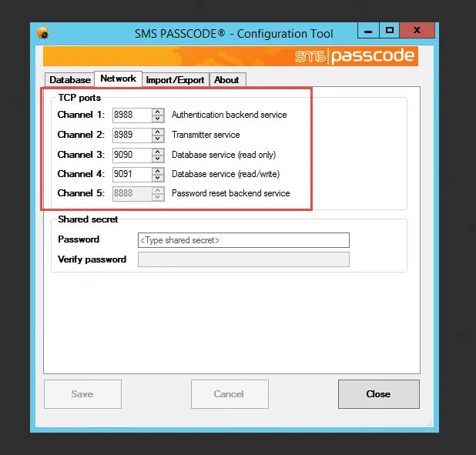Click the Save button
The width and height of the screenshot is (476, 455).
[82, 394]
